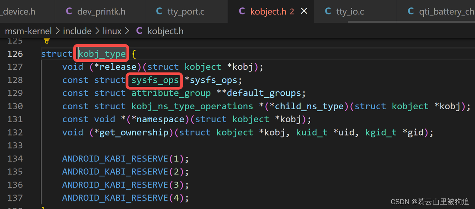Select kobject.h in the breadcrumb path
Screen dimensions: 475x209
pyautogui.click(x=166, y=31)
